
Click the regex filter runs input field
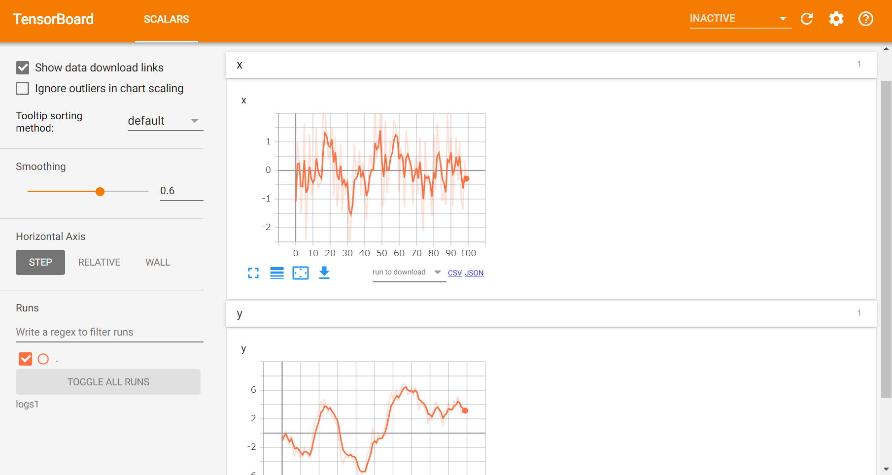108,332
